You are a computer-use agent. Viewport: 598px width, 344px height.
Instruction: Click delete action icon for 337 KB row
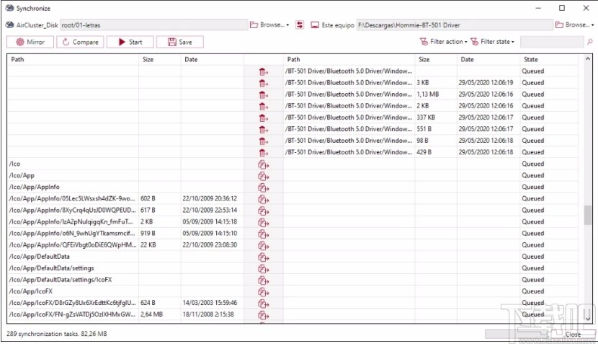[x=263, y=118]
